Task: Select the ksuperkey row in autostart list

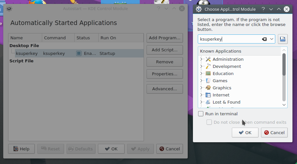Action: (79, 53)
